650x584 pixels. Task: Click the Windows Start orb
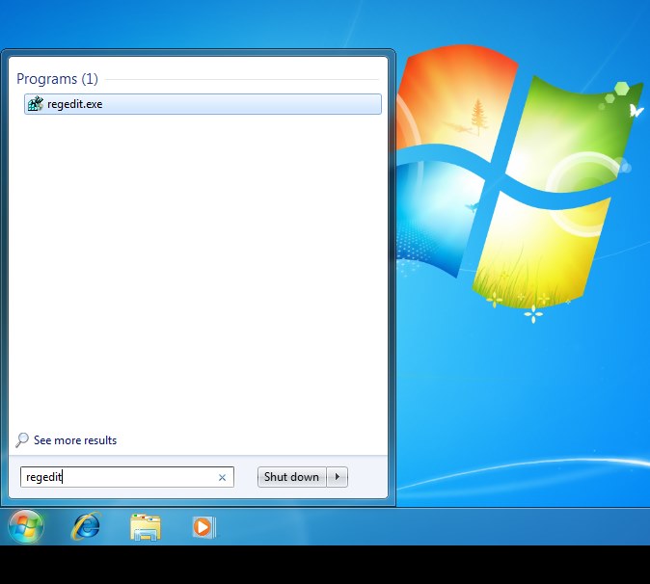point(26,526)
